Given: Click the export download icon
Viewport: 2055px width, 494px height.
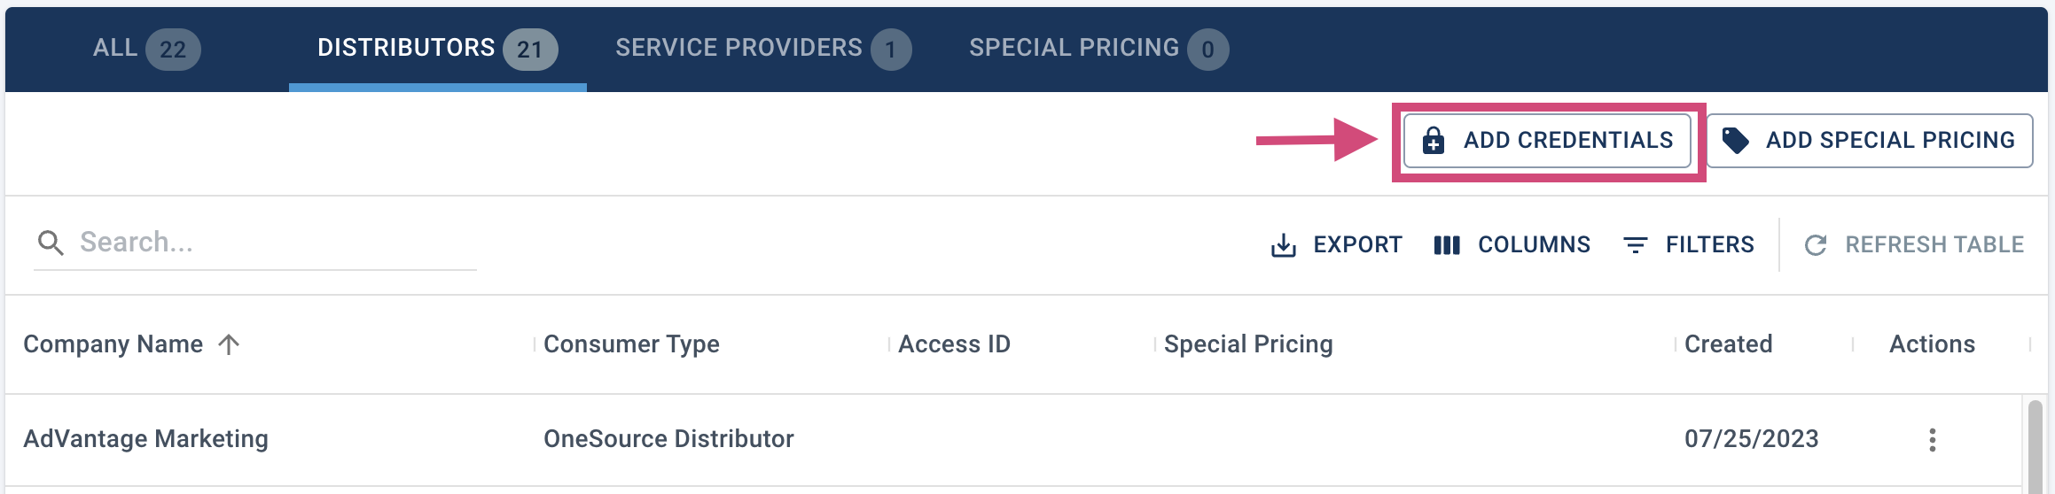Looking at the screenshot, I should [x=1284, y=245].
